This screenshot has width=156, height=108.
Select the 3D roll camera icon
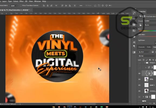tap(99, 6)
